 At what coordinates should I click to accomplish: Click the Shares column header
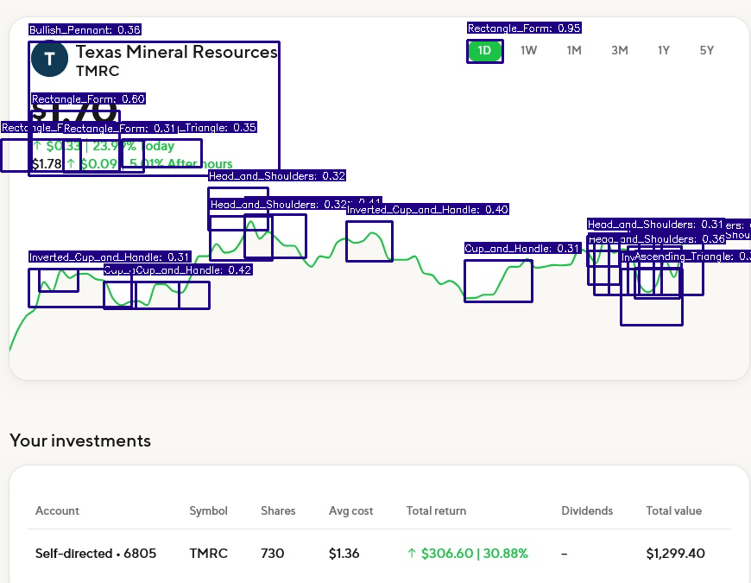pyautogui.click(x=278, y=510)
